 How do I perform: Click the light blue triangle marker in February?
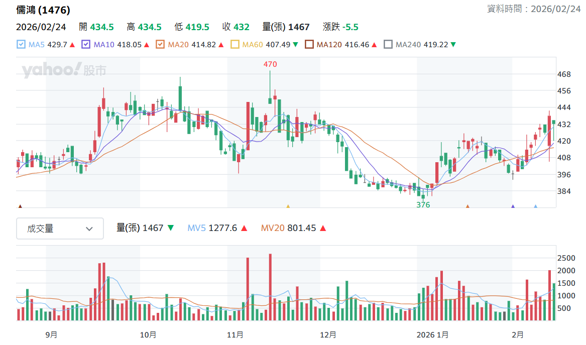point(536,206)
